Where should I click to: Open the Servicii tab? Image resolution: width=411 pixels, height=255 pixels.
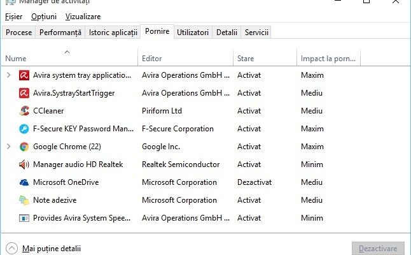coord(256,32)
